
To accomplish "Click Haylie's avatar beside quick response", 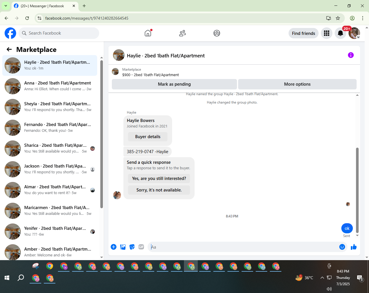I will (117, 195).
